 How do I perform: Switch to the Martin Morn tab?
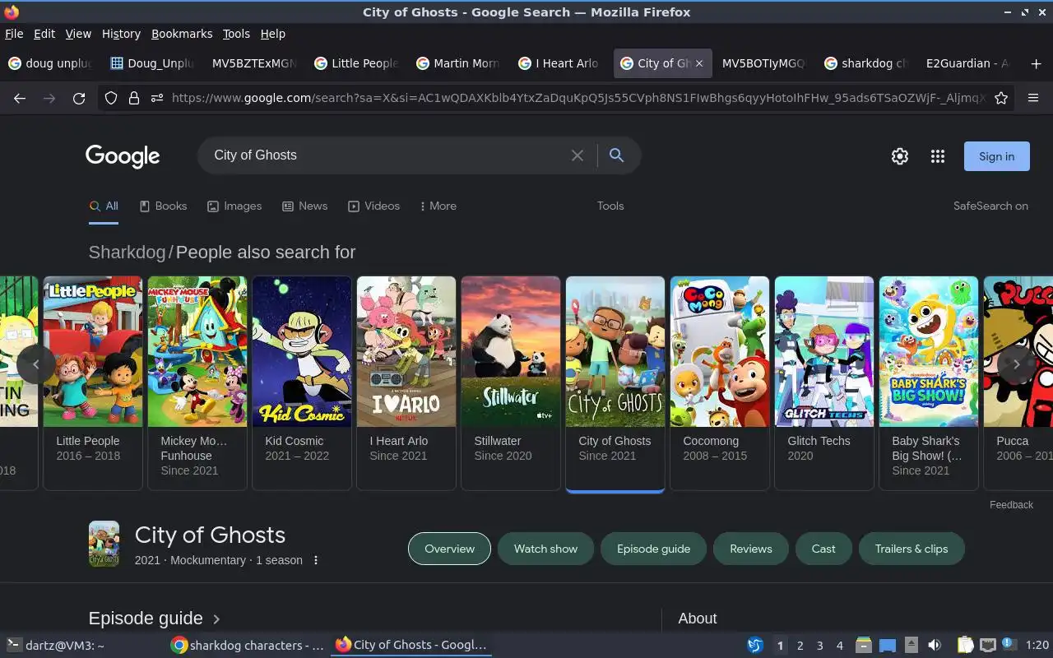(457, 63)
